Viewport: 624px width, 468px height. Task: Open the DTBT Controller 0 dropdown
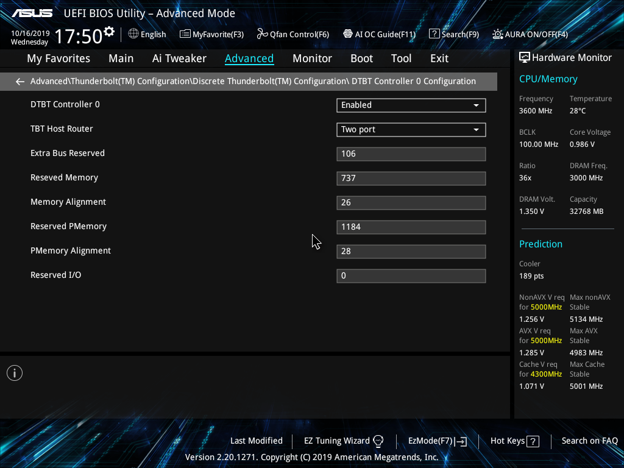tap(411, 105)
